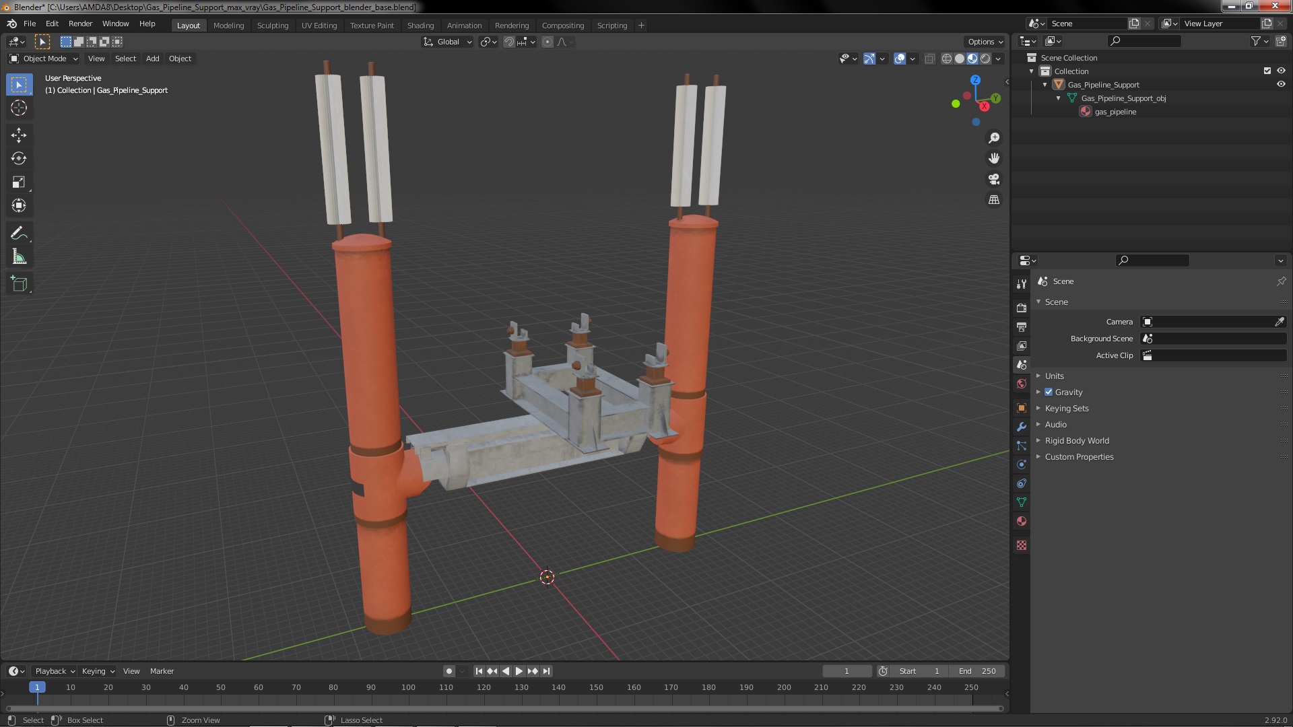
Task: Open the Object Mode dropdown
Action: tap(44, 59)
